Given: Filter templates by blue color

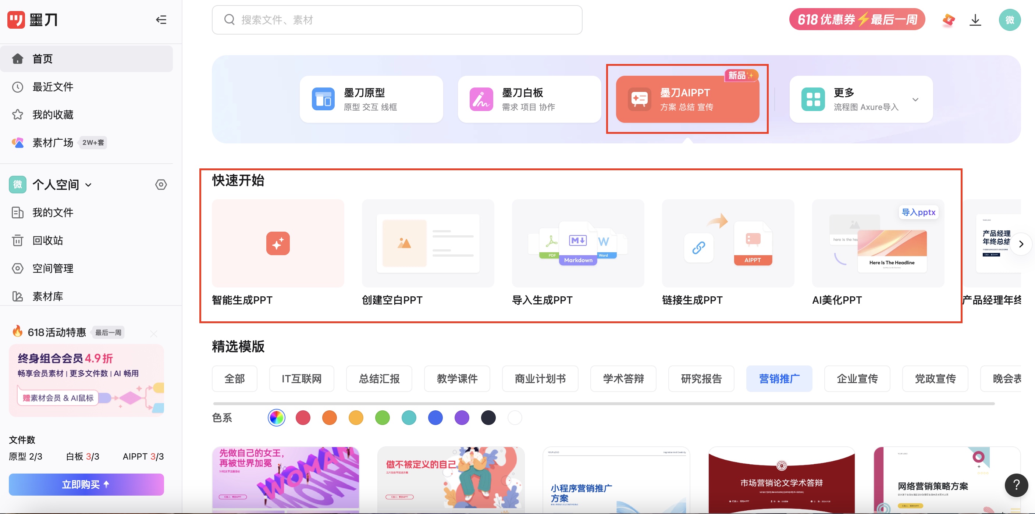Looking at the screenshot, I should pos(435,418).
